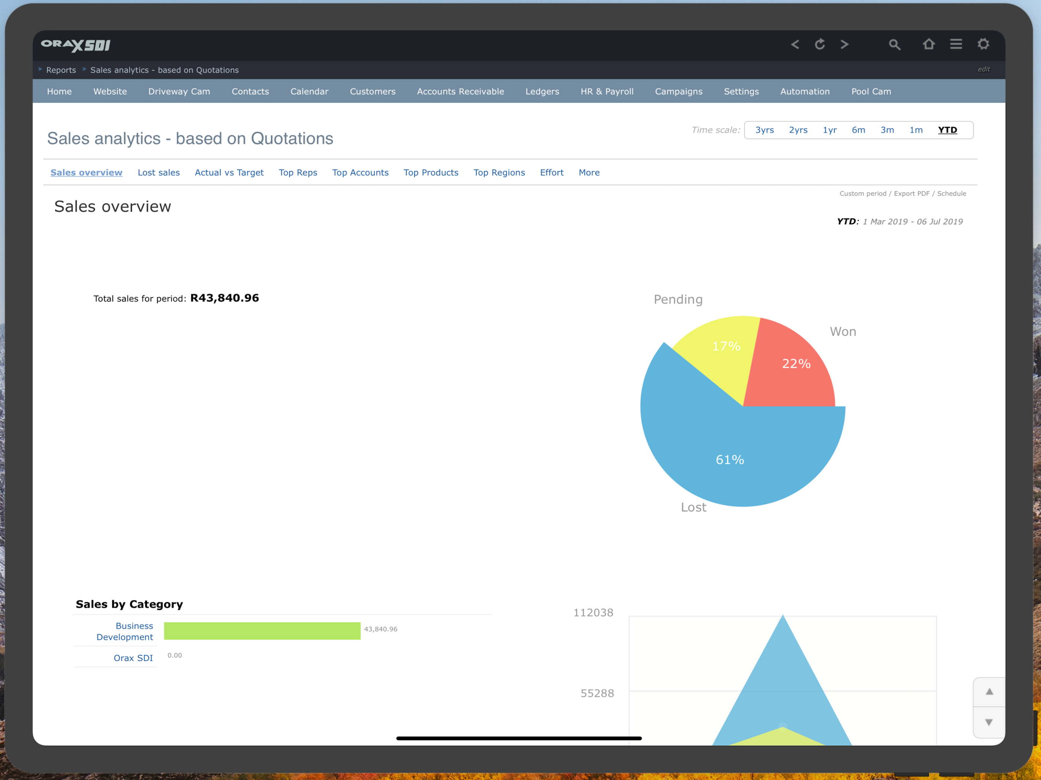Click the Orax SDI logo
This screenshot has height=780, width=1041.
point(76,45)
